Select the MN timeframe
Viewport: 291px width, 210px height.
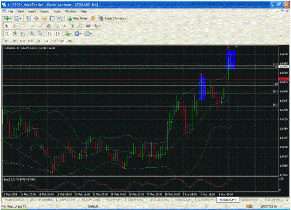pos(70,41)
